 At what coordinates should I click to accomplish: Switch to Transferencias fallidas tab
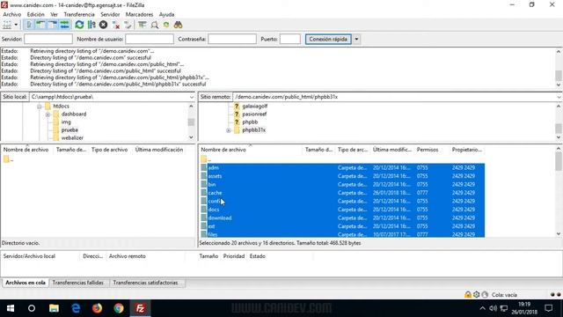coord(78,283)
